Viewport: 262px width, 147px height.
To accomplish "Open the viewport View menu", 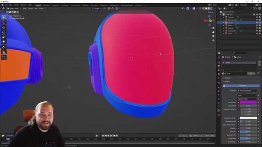I will coord(25,8).
